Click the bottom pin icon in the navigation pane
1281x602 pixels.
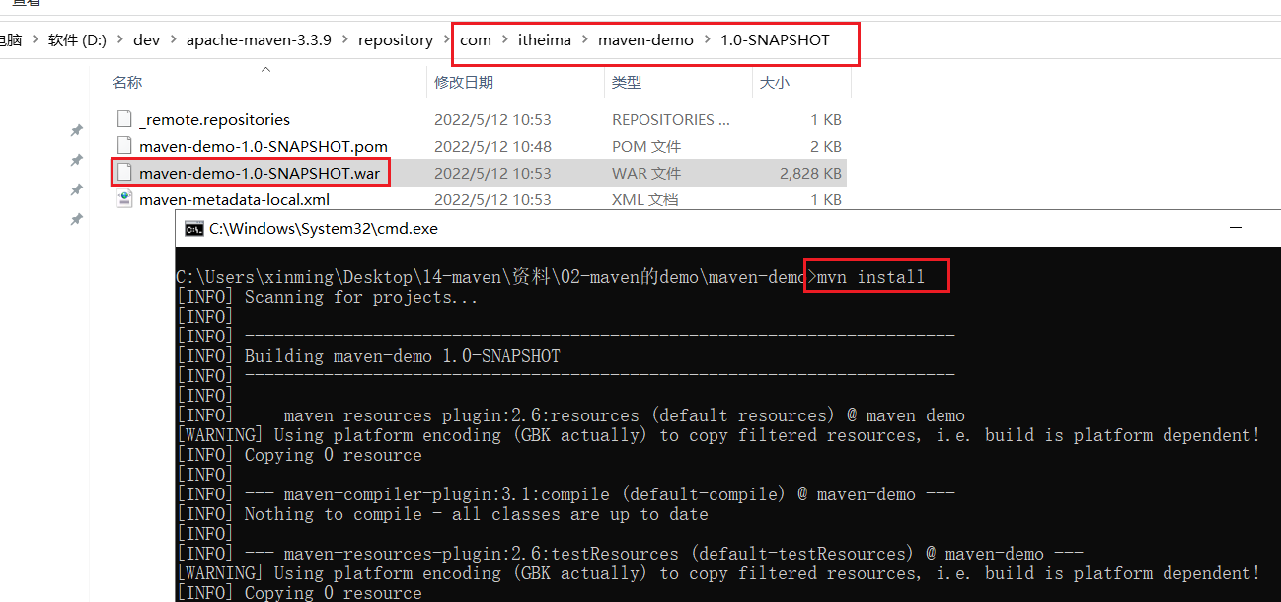click(x=76, y=219)
